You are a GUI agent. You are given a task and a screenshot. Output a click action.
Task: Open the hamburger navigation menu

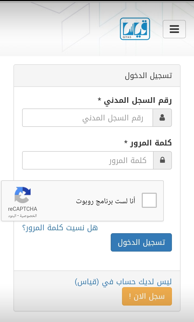tap(174, 29)
